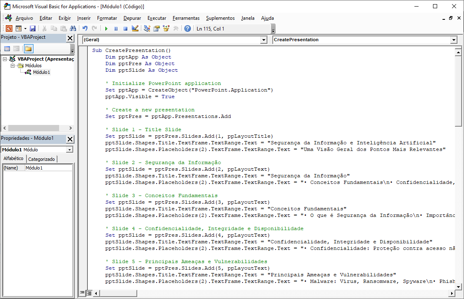Click the pptApp.Visible = True line
The image size is (464, 299).
tap(140, 97)
